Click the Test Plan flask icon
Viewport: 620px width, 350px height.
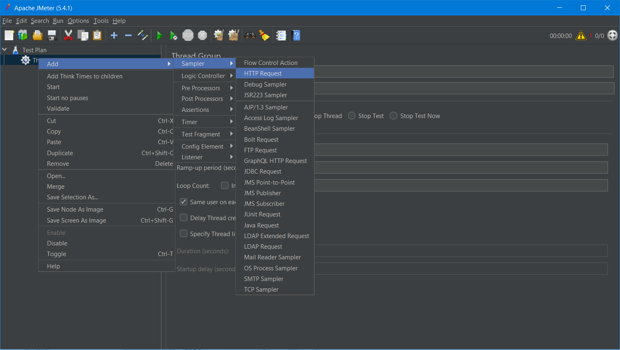pyautogui.click(x=16, y=50)
